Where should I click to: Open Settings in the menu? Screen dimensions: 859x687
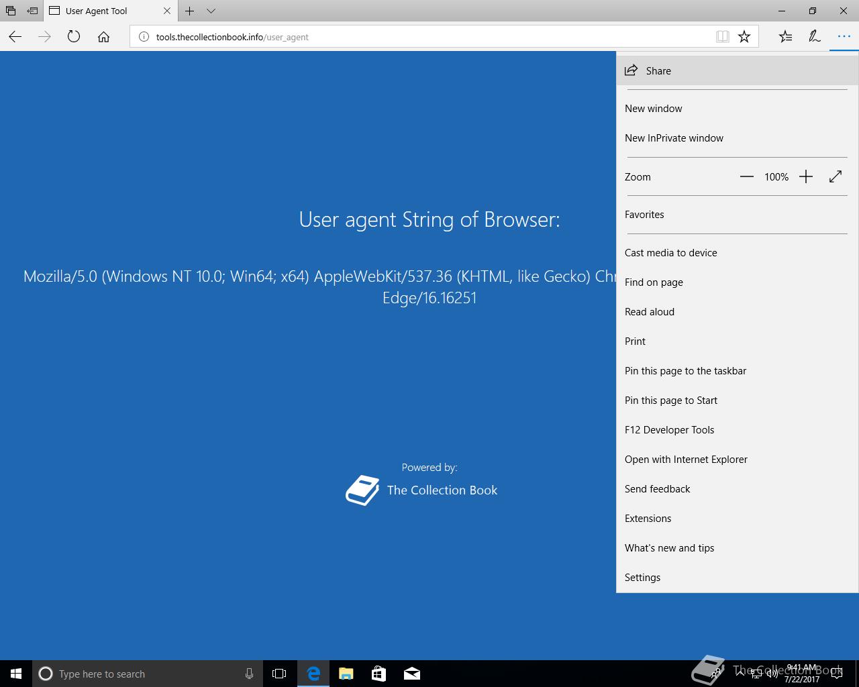[737, 577]
